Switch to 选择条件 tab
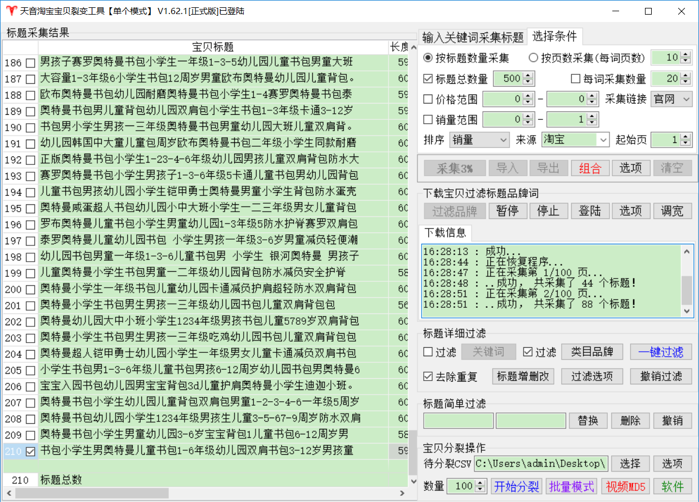Screen dimensions: 699x502 (554, 37)
